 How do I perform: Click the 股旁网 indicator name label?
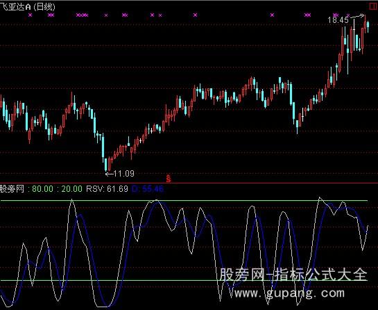[x=12, y=188]
